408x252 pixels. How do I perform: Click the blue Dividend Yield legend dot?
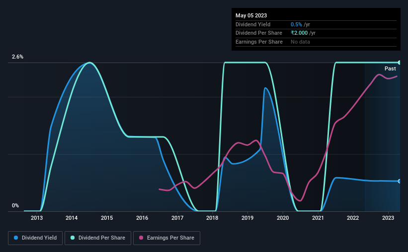(x=16, y=238)
